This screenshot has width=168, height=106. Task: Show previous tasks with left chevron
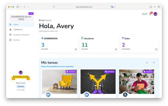point(147,63)
